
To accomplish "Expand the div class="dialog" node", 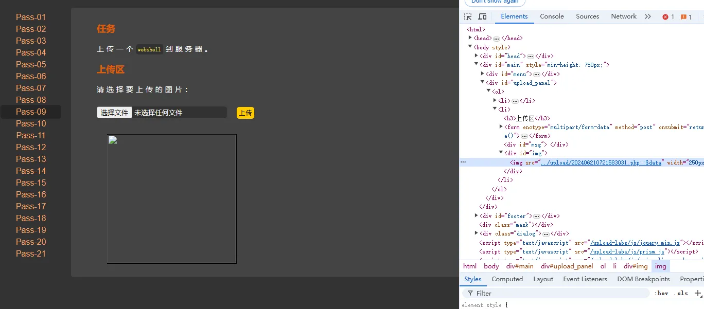I will coord(477,233).
